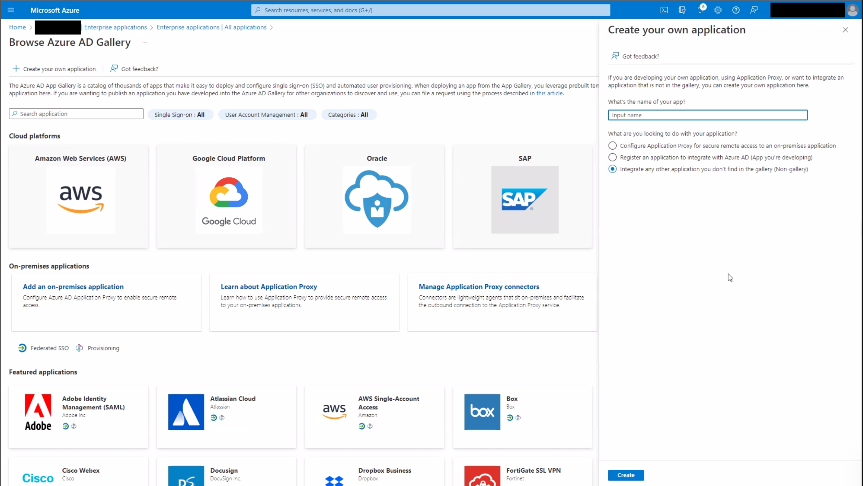
Task: Click the Atlassian Cloud logo icon
Action: (x=186, y=412)
